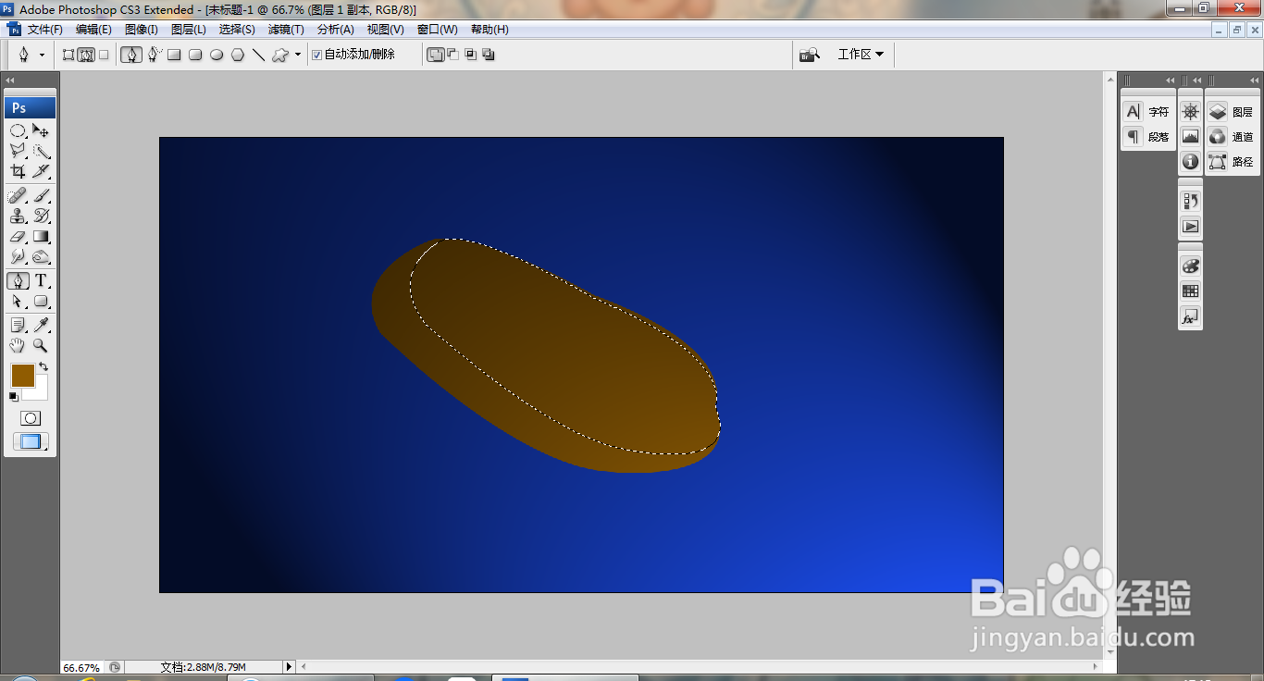Open the 窗口(W) menu
The image size is (1264, 681).
coord(437,30)
